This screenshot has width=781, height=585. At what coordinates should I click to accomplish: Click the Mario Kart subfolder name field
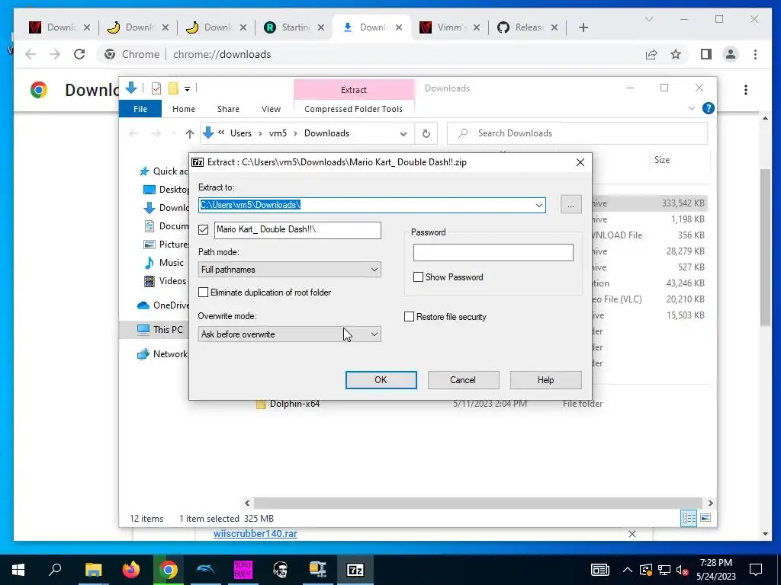tap(297, 229)
